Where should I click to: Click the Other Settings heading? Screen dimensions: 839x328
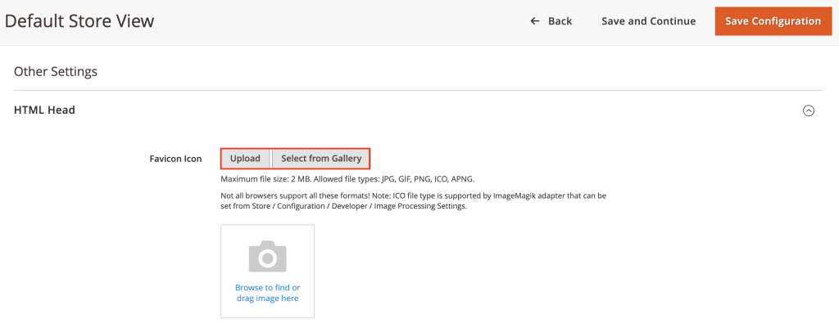click(x=55, y=71)
